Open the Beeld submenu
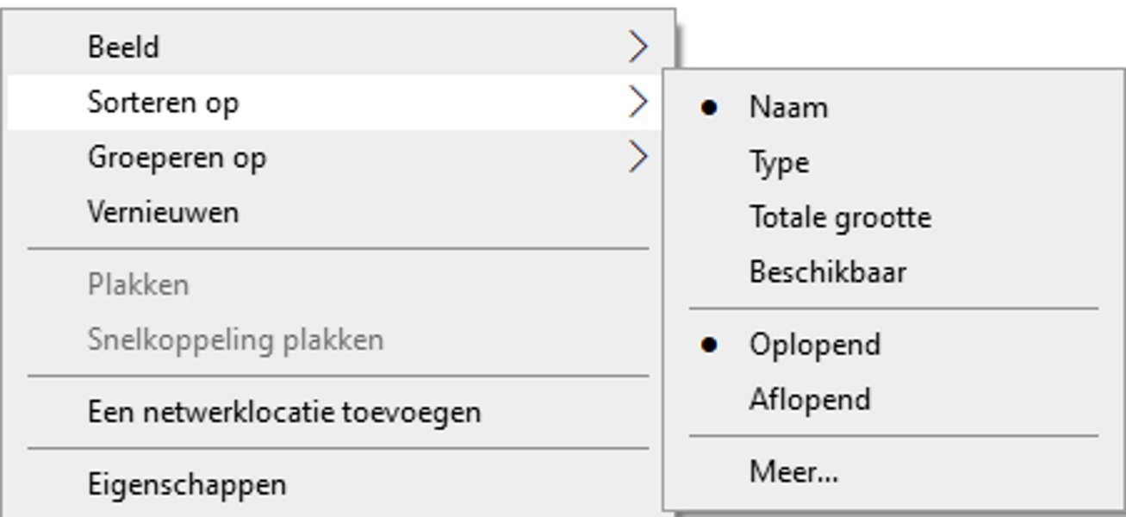The height and width of the screenshot is (517, 1126). tap(123, 47)
